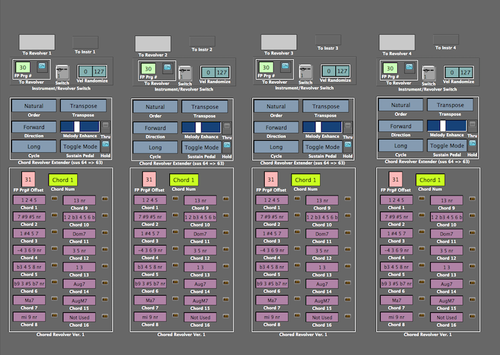
Task: Turn off the Hold toggle in the Revolver 4 panel
Action: pos(472,143)
